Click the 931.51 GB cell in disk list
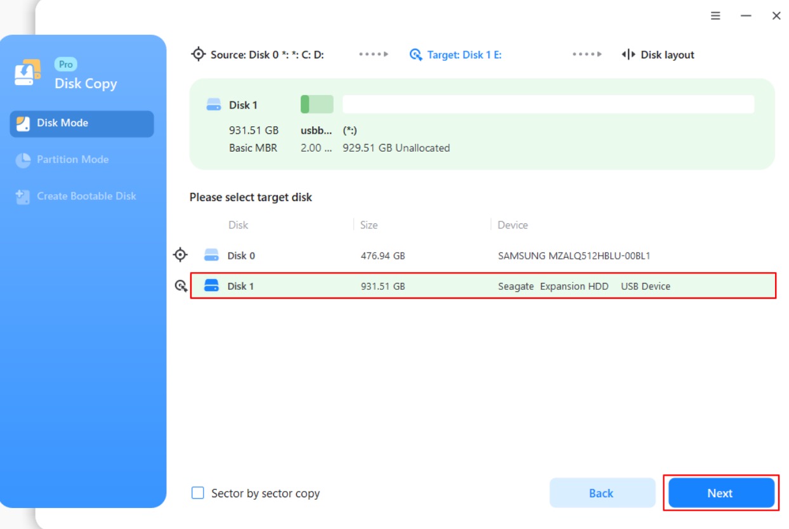The height and width of the screenshot is (529, 789). coord(383,286)
